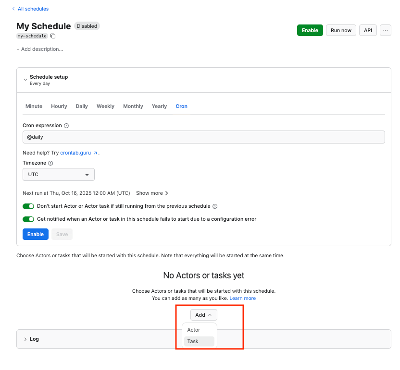Click the Timezone info icon

[50, 163]
